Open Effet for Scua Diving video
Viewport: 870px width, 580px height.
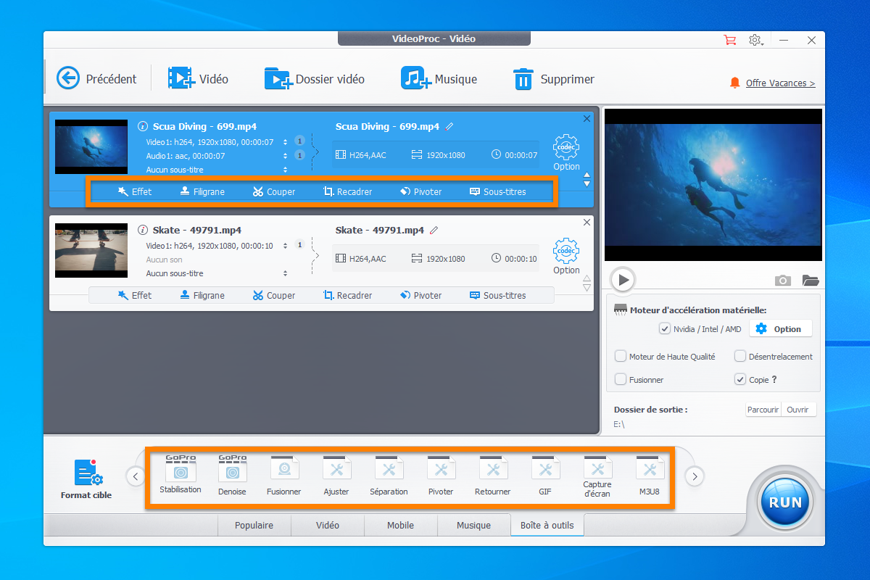point(135,192)
